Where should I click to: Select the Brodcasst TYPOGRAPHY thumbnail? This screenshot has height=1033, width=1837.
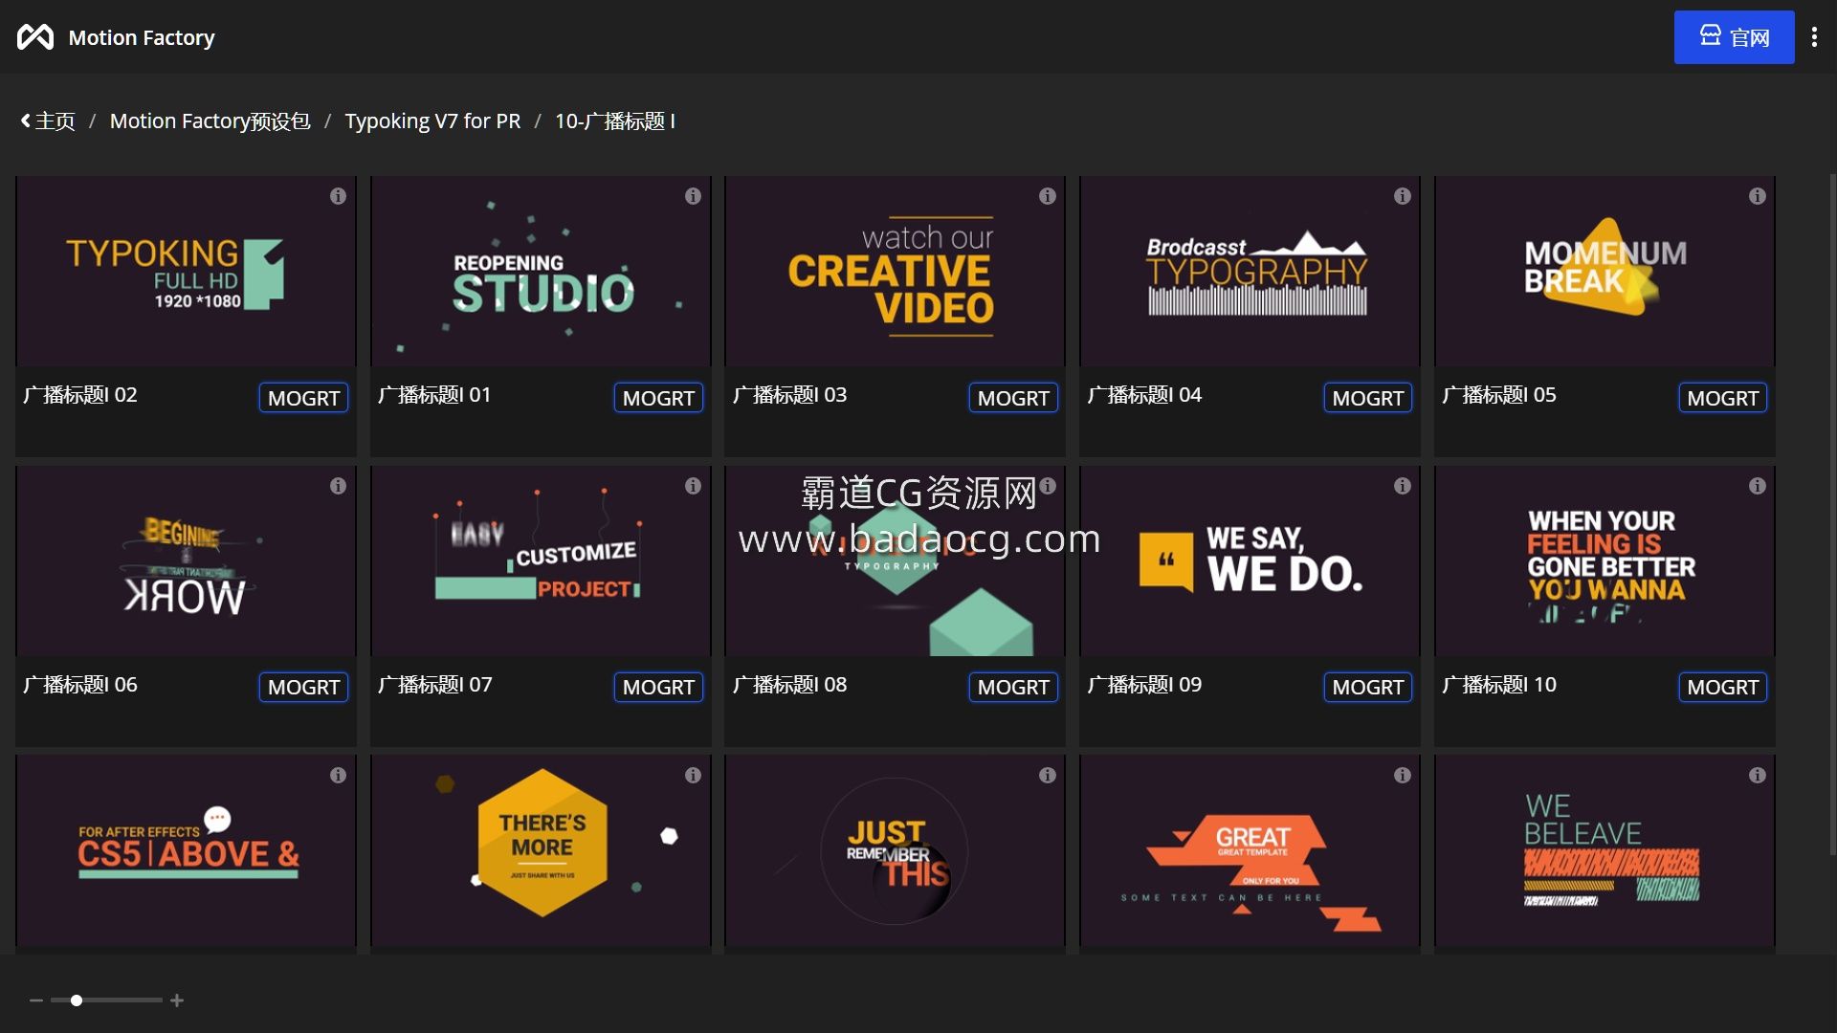pos(1250,272)
